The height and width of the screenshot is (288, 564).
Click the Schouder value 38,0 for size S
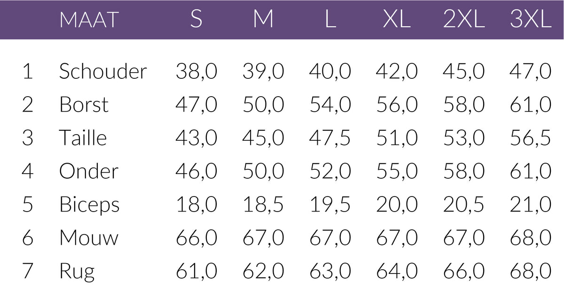pyautogui.click(x=196, y=71)
